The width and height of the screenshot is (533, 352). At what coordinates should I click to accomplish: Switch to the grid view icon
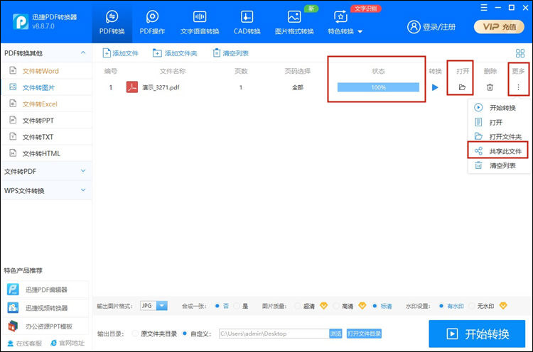pyautogui.click(x=519, y=53)
